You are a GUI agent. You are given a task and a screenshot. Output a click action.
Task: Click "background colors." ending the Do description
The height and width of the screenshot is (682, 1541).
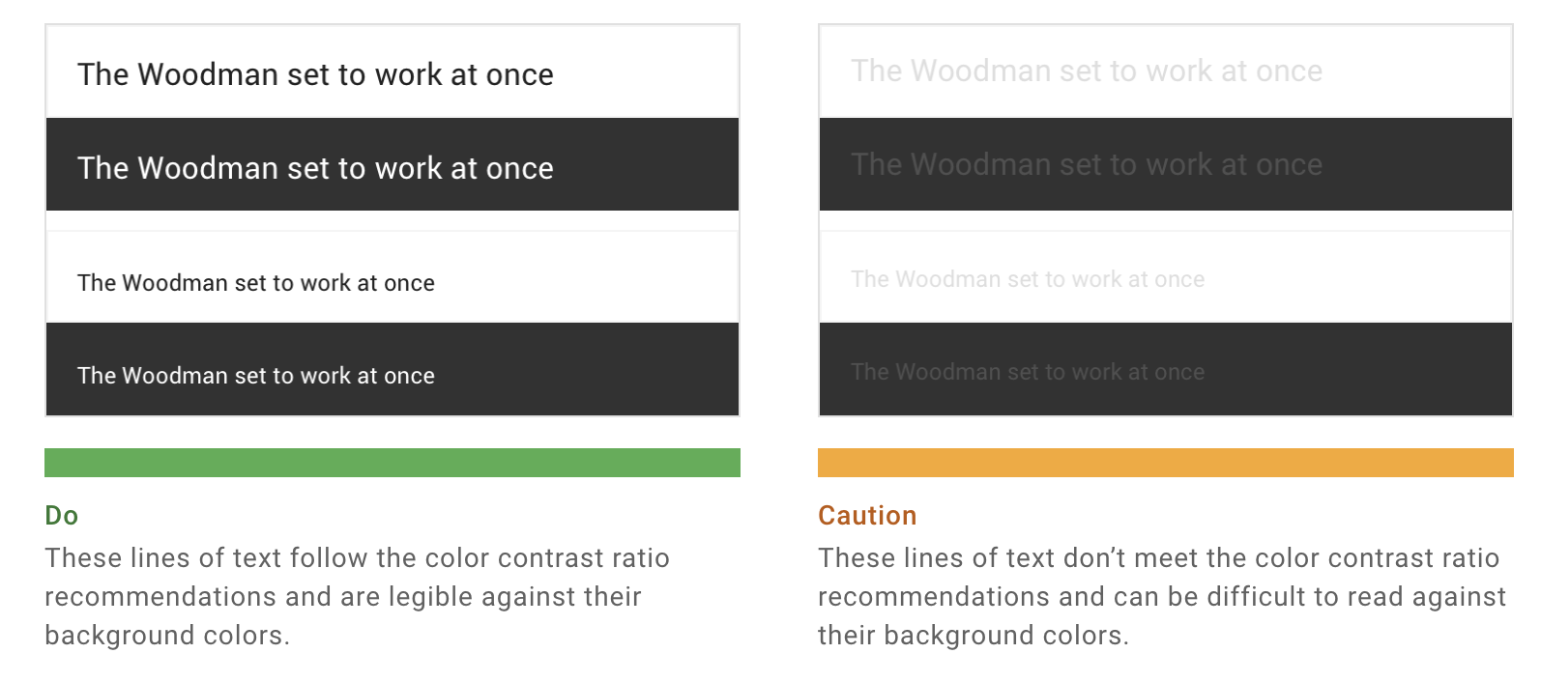pos(167,636)
